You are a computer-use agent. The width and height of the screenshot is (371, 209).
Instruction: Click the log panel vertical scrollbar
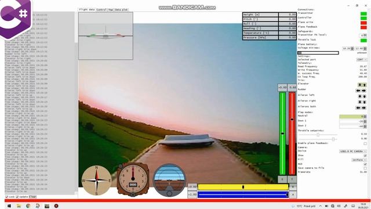[x=76, y=103]
